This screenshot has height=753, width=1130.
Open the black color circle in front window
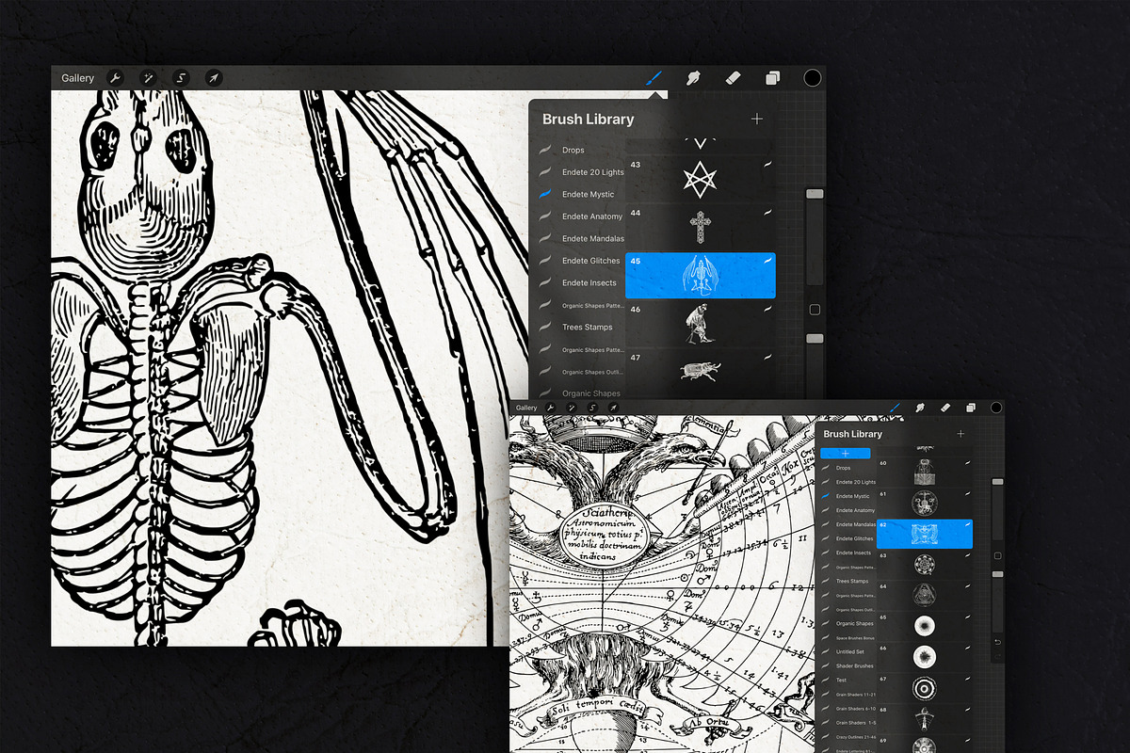(x=995, y=408)
